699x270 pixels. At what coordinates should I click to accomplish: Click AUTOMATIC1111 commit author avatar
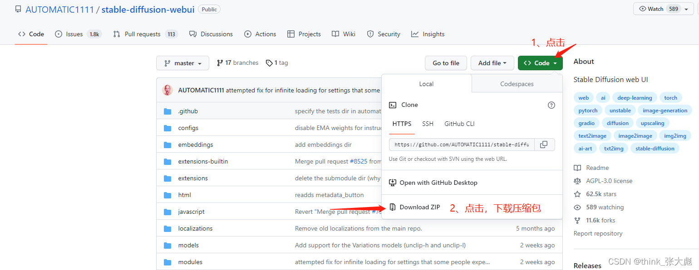tap(167, 90)
